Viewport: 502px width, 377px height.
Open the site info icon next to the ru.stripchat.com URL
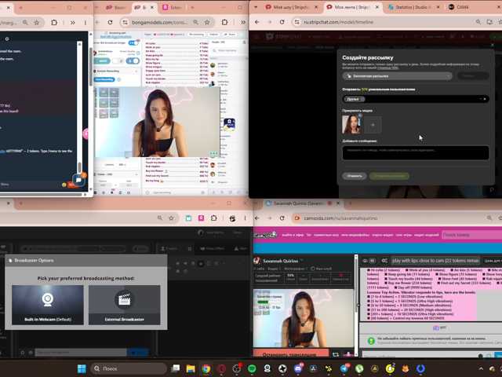click(x=297, y=22)
